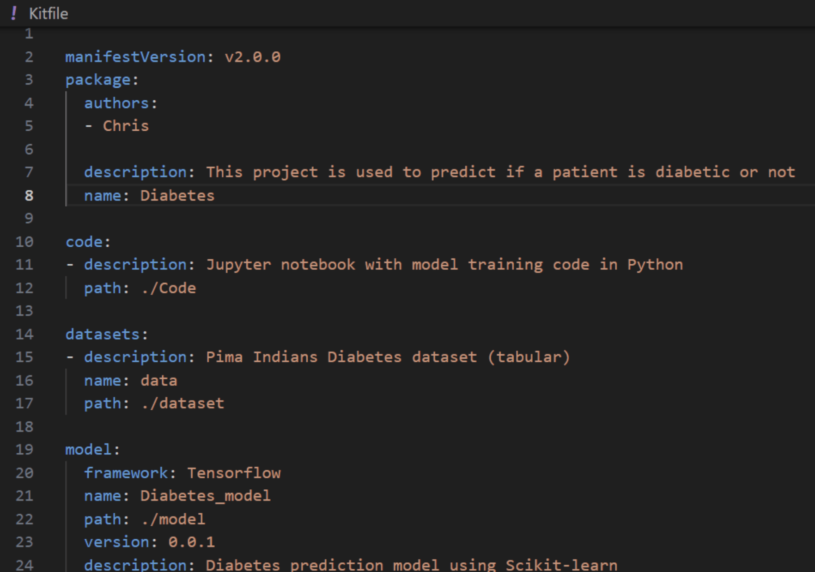The height and width of the screenshot is (572, 815).
Task: Place cursor in the name Diabetes value
Action: point(177,195)
